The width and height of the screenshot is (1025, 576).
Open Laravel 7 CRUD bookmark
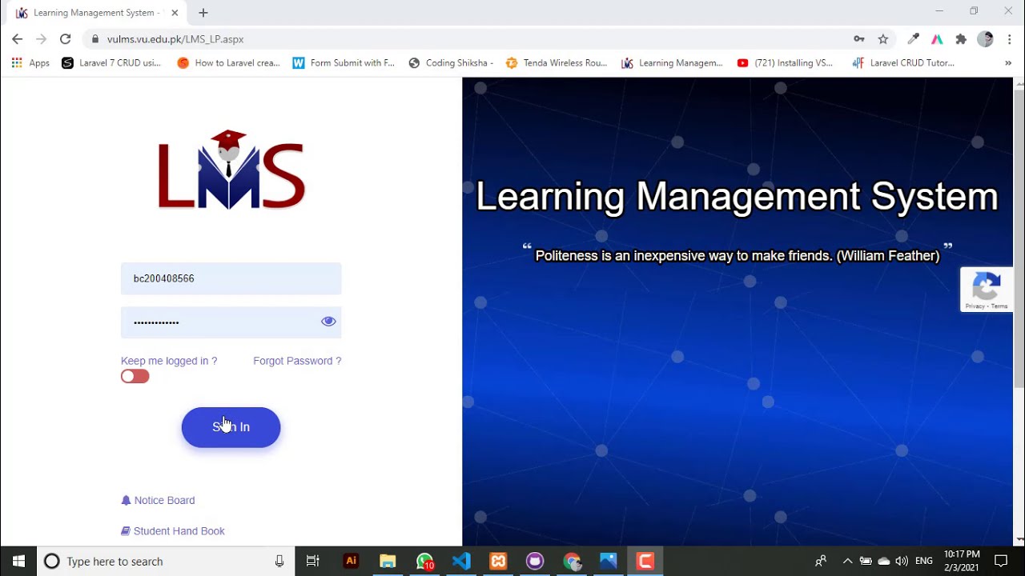(111, 63)
